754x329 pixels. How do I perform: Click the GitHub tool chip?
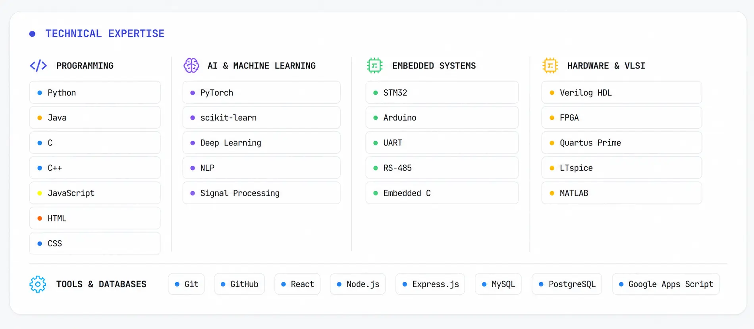[239, 284]
